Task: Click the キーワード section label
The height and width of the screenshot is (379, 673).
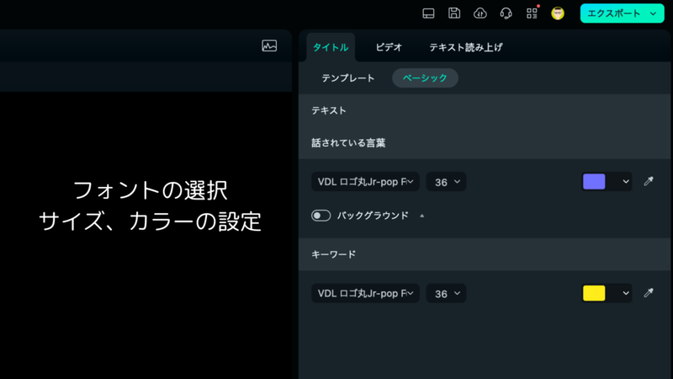Action: click(333, 254)
